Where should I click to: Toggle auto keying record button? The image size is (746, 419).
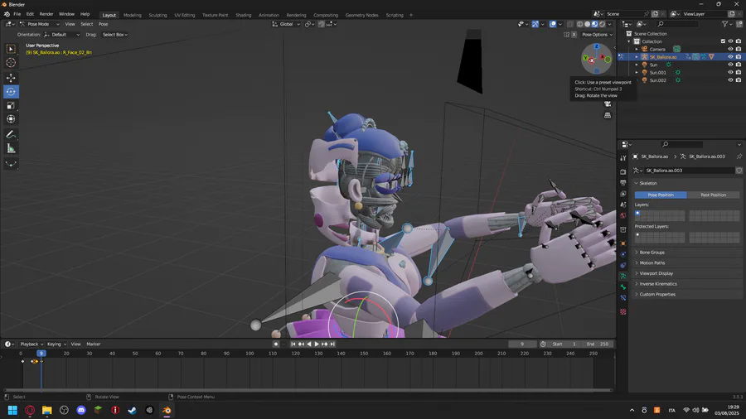click(x=276, y=344)
